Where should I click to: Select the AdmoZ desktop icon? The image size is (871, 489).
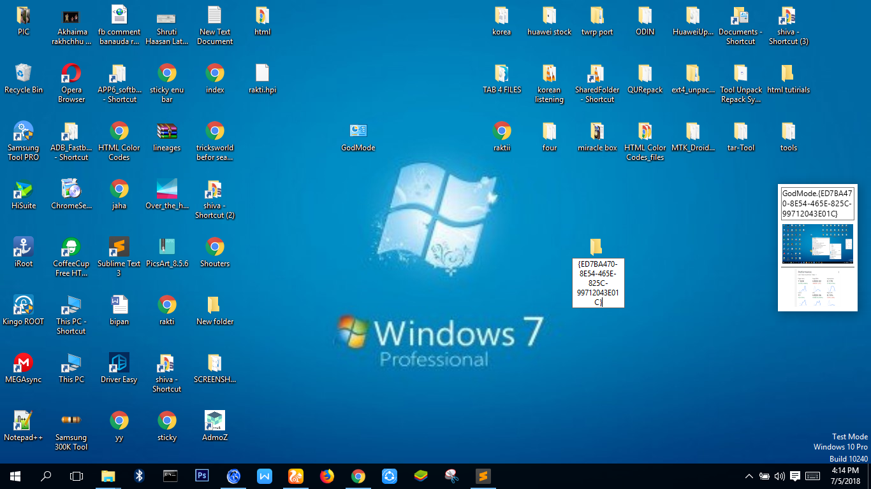point(215,427)
